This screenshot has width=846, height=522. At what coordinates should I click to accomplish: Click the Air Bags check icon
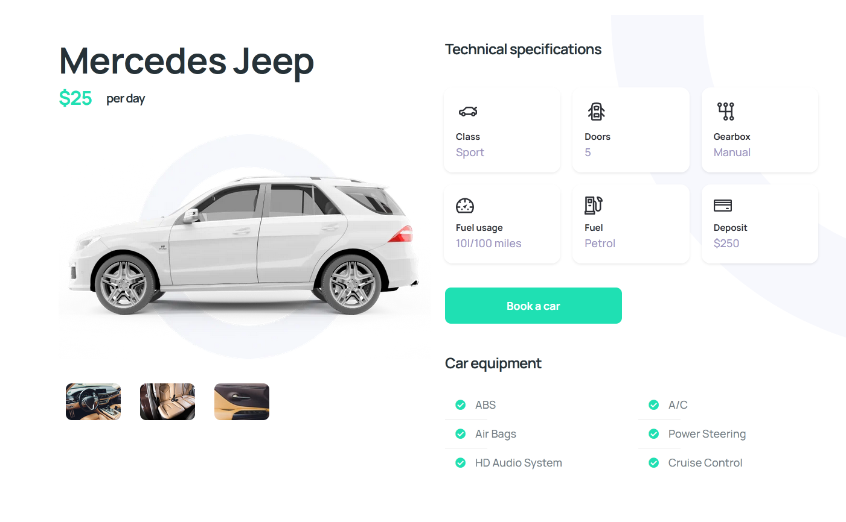[x=460, y=434]
